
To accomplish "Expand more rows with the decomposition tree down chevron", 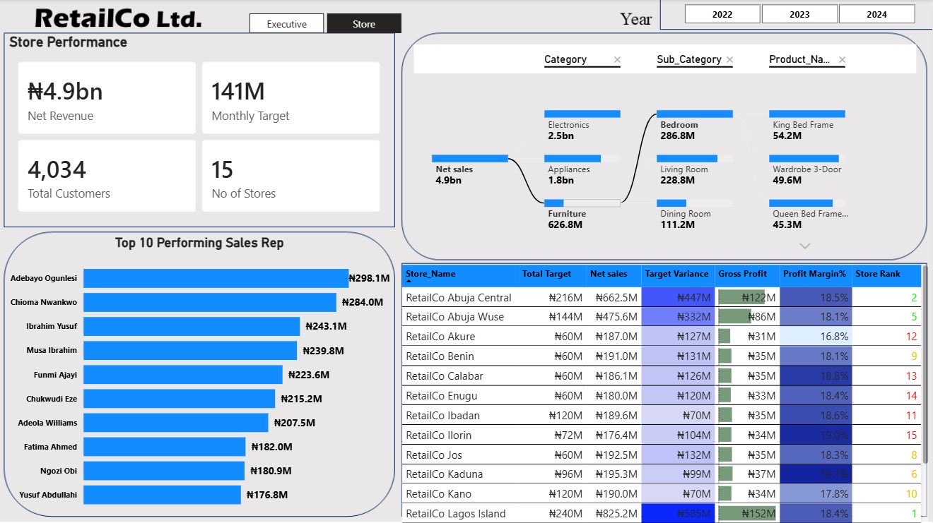I will pos(804,246).
